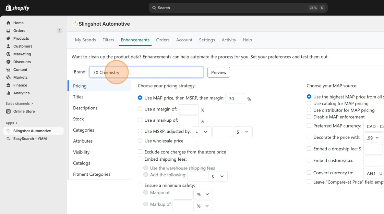Check Decorate the price with option
The height and width of the screenshot is (214, 384).
(x=309, y=137)
